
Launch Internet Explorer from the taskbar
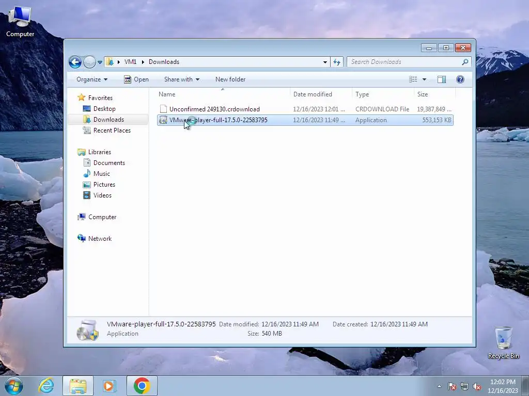(x=46, y=386)
